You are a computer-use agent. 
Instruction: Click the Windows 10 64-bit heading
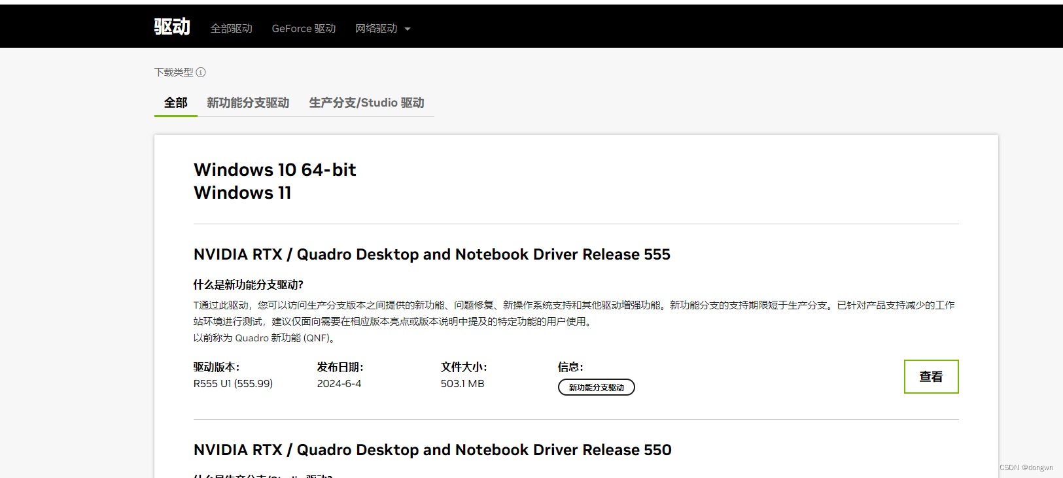point(275,170)
